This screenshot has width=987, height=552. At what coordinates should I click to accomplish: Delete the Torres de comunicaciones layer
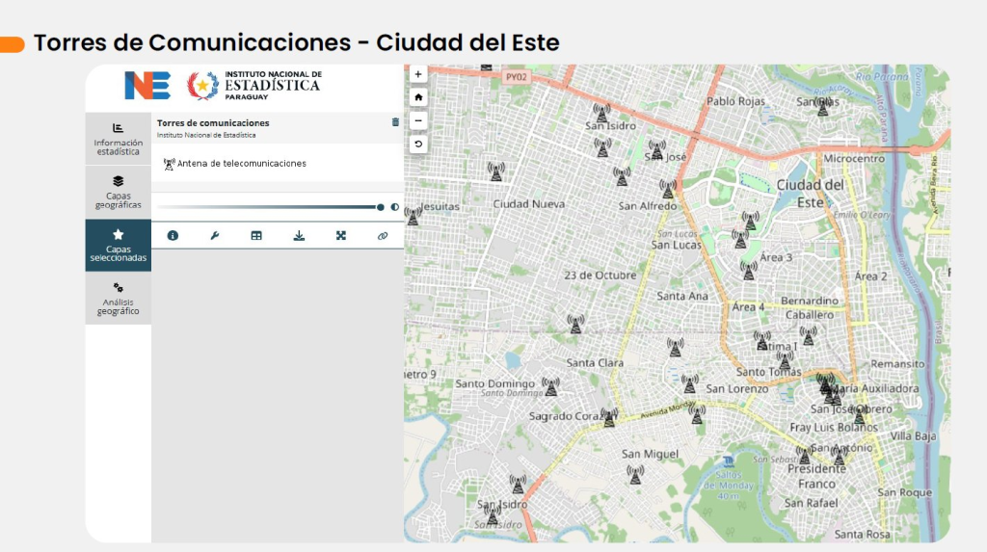(395, 122)
